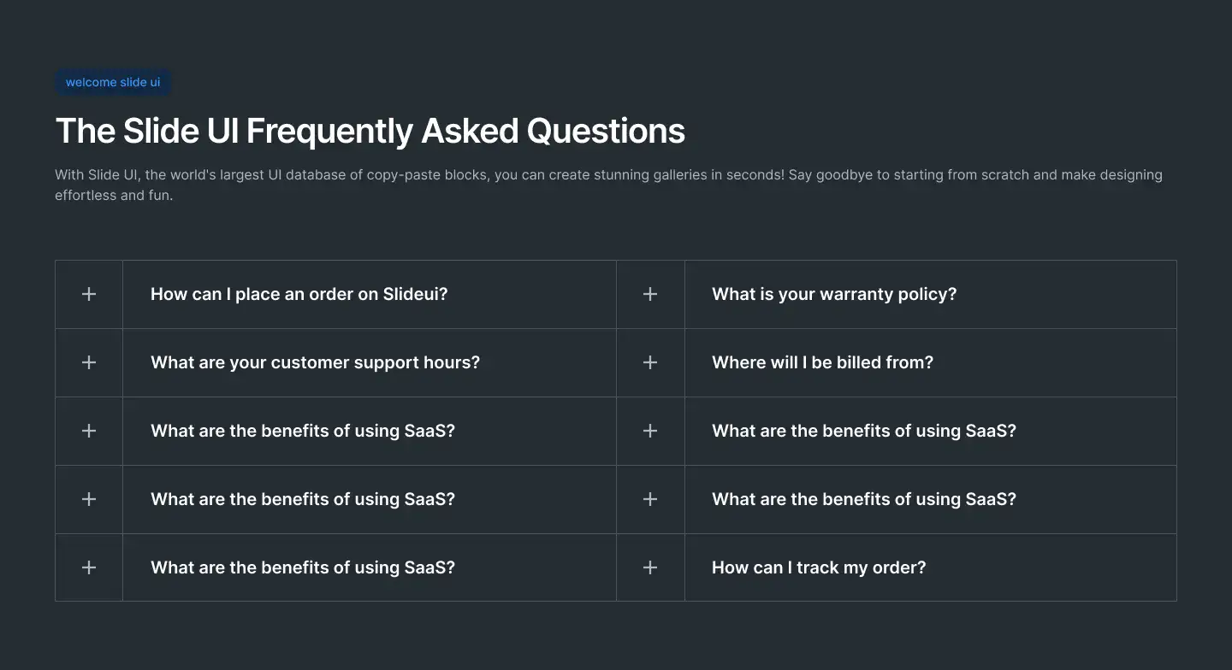1232x670 pixels.
Task: Open the plus icon for customer support hours question
Action: [89, 362]
